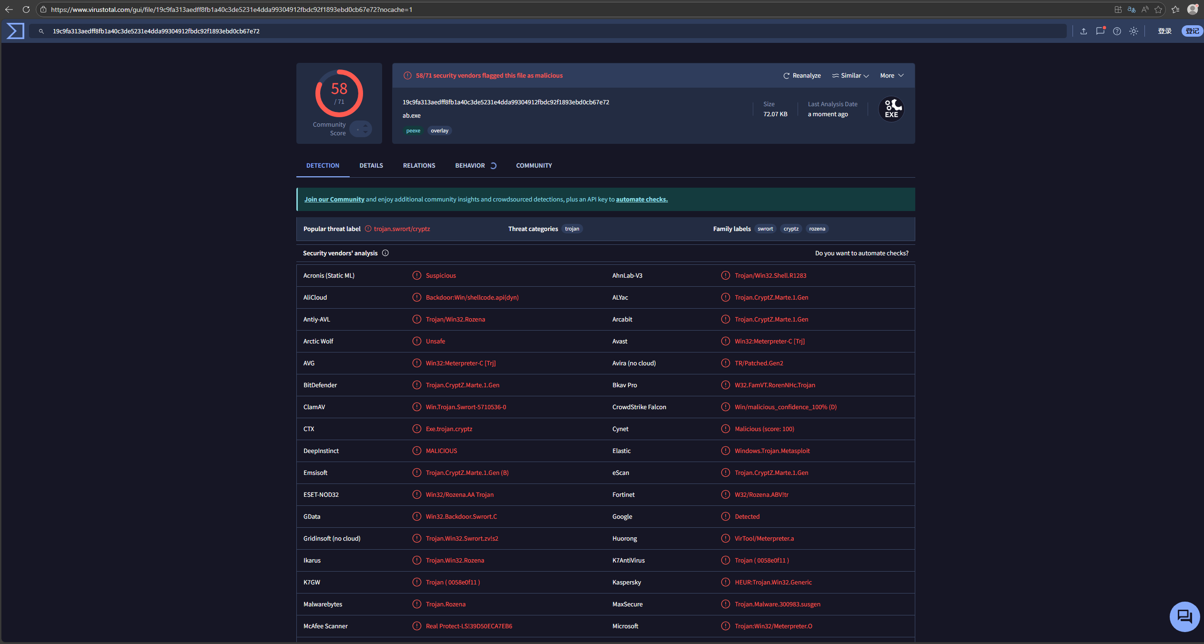Click the 58/71 detection score gauge
Image resolution: width=1204 pixels, height=644 pixels.
339,93
